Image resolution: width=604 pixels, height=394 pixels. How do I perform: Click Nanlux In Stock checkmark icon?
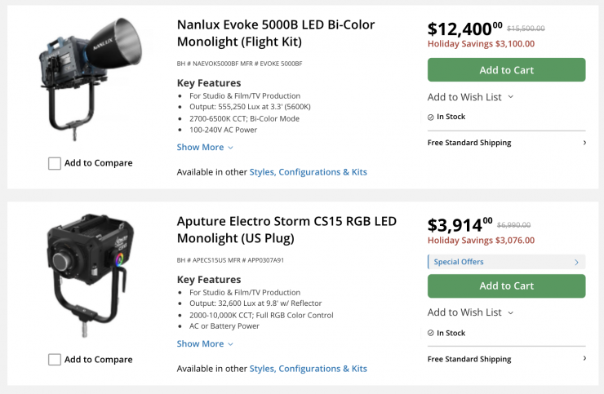(x=431, y=117)
